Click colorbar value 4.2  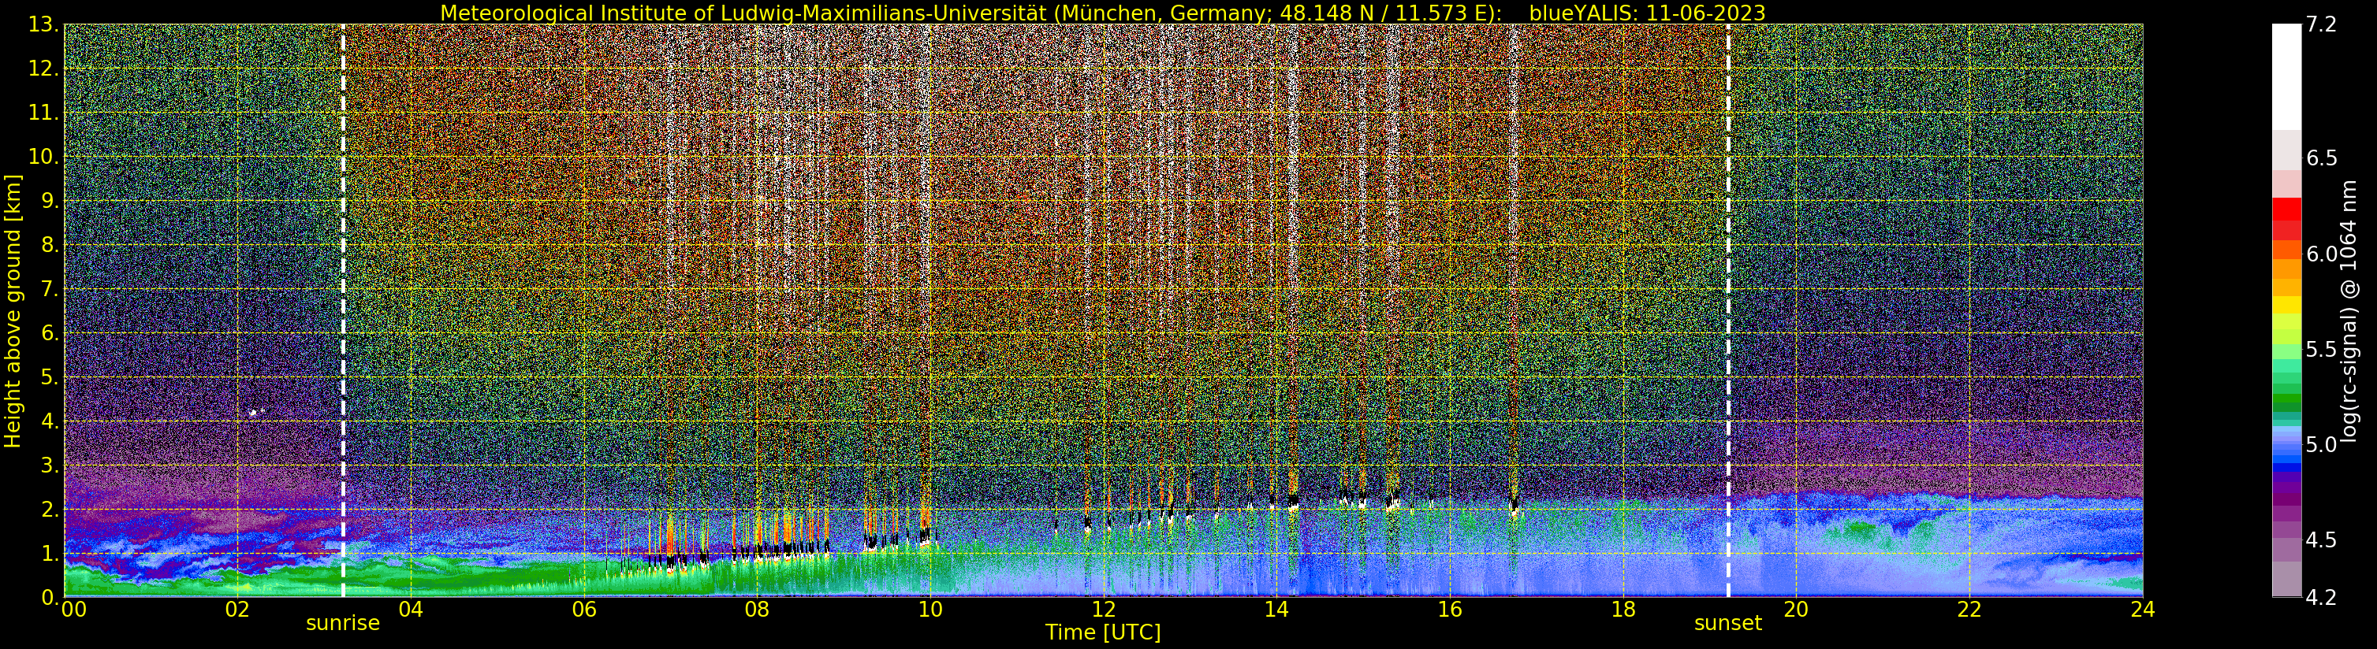[x=2322, y=599]
